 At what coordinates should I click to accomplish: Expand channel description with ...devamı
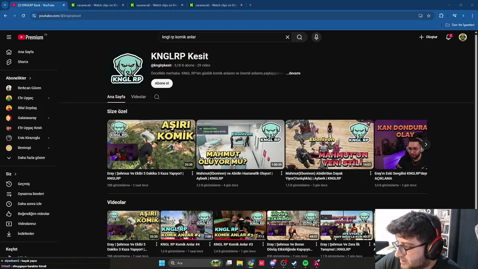click(293, 73)
